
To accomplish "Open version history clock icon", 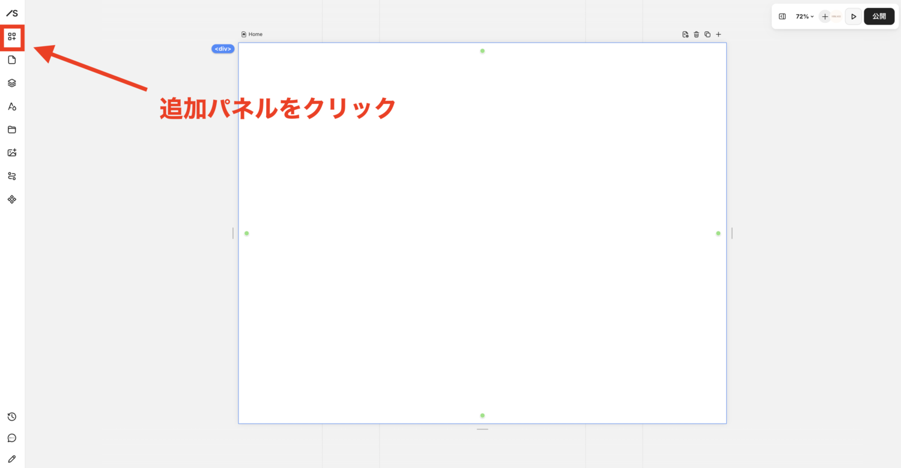I will pyautogui.click(x=12, y=417).
